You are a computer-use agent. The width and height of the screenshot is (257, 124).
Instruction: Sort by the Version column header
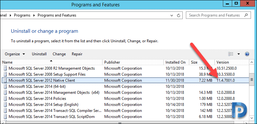[232, 62]
